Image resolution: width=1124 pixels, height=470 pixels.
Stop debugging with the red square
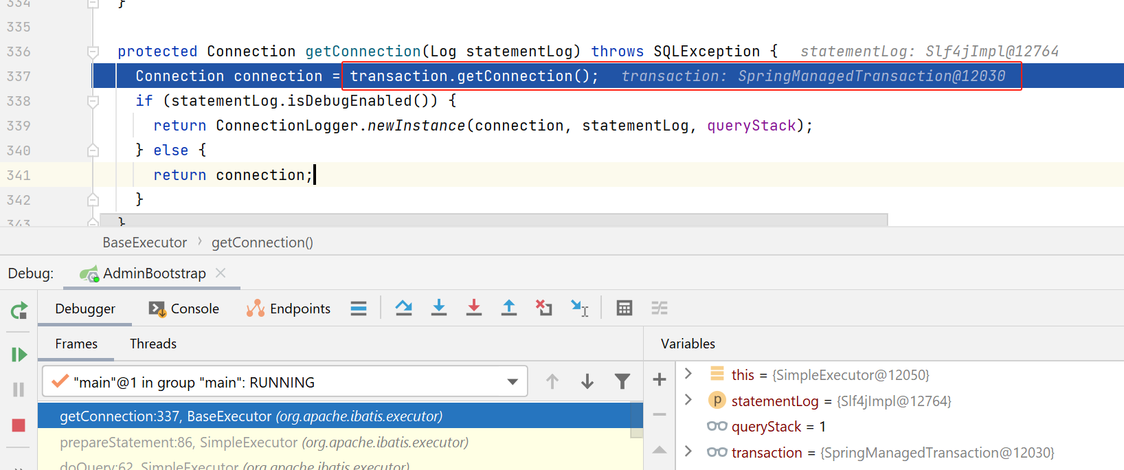tap(19, 425)
